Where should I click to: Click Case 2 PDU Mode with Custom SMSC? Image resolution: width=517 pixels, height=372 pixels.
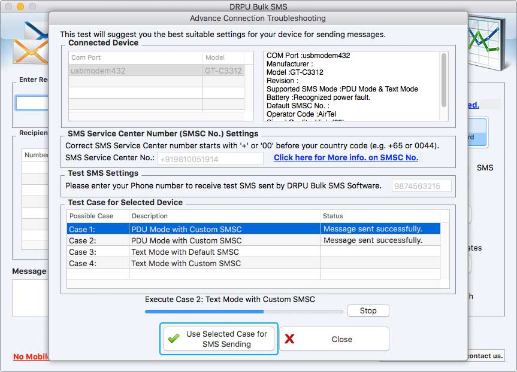(186, 240)
